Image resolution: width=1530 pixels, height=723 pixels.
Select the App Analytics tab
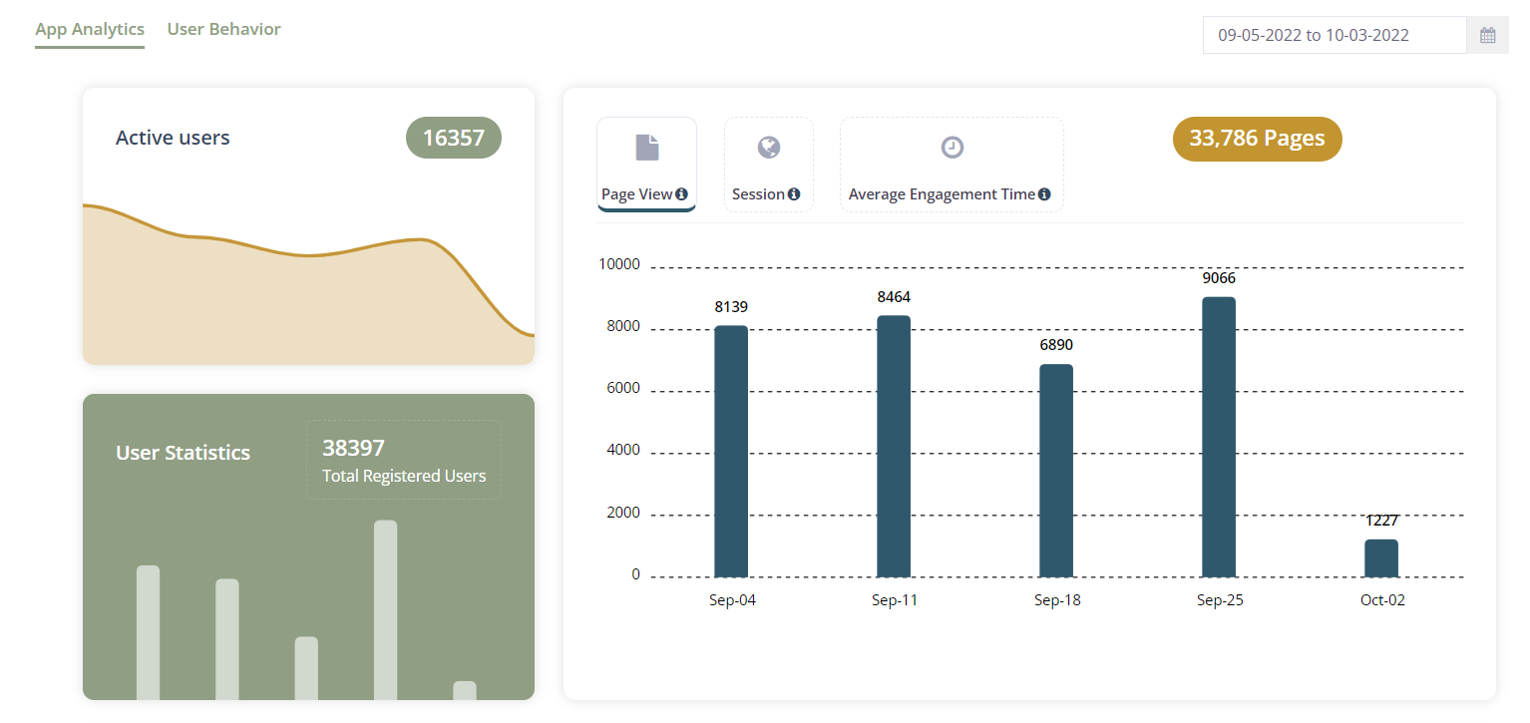tap(90, 29)
